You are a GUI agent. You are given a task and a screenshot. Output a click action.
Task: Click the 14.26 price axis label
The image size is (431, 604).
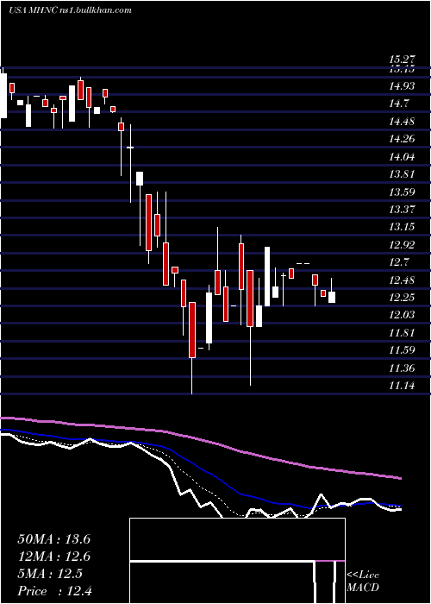point(402,139)
